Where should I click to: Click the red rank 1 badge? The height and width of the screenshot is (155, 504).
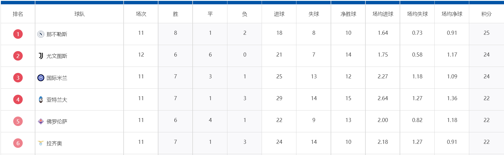[18, 34]
